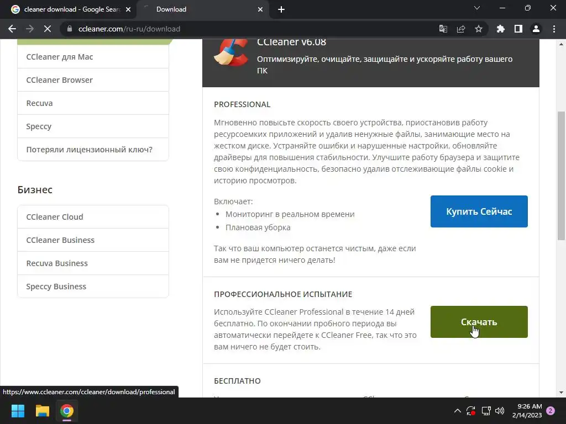Click Потеряли лицензионный ключ? link
Viewport: 566px width, 424px height.
coord(93,149)
